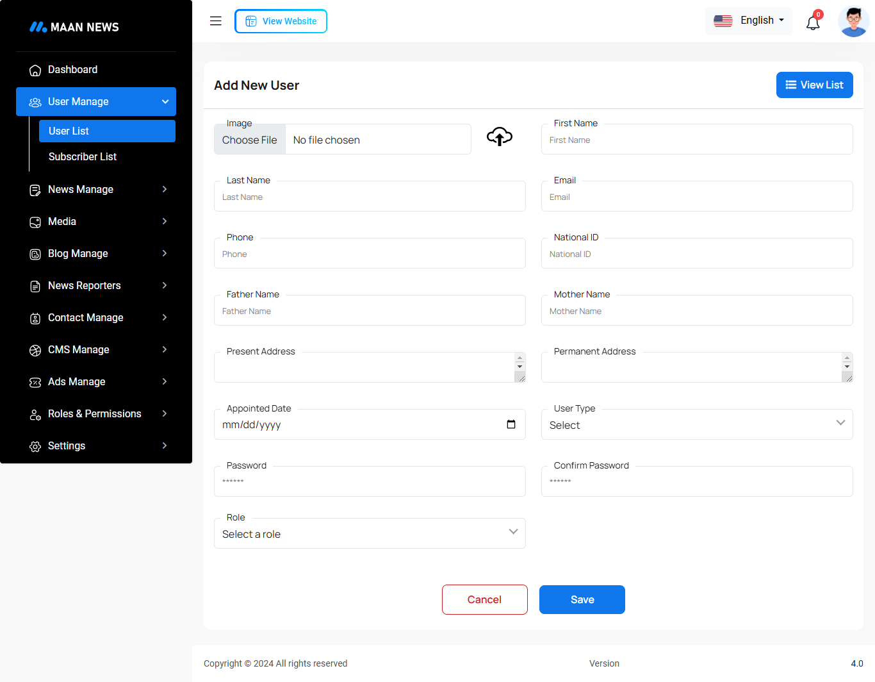Click the Dashboard home icon

(35, 70)
